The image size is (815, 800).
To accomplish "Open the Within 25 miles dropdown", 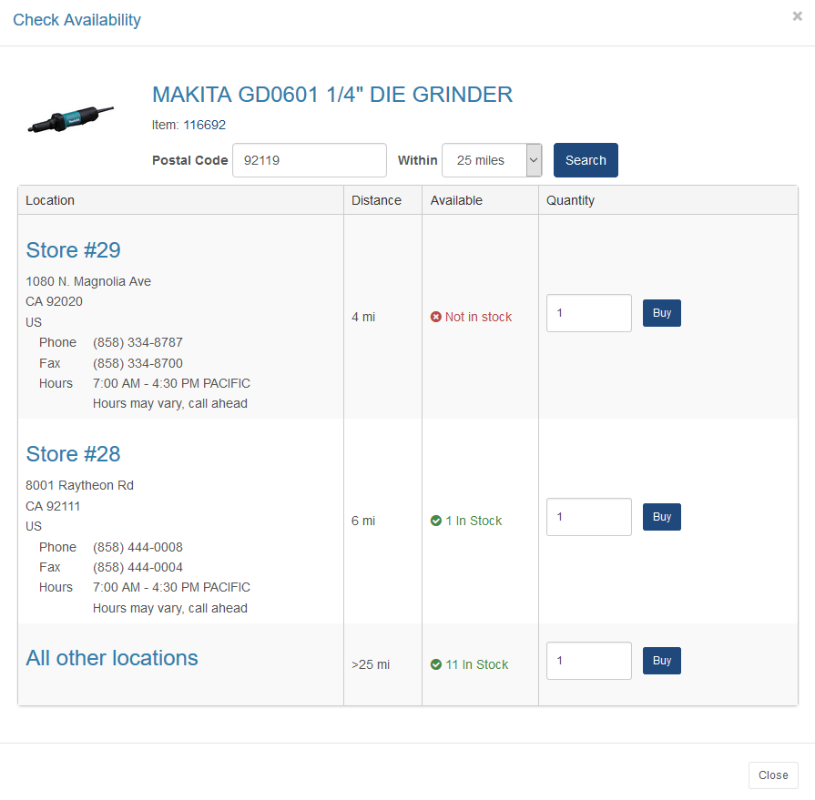I will (492, 160).
